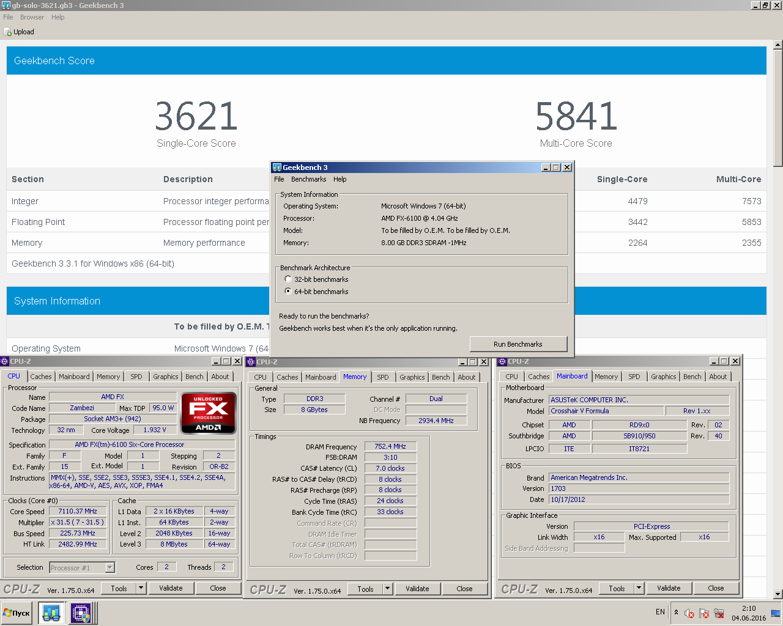Click the Floating Point row label

pos(38,222)
